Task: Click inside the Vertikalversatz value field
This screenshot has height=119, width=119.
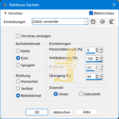Action: 91,59
